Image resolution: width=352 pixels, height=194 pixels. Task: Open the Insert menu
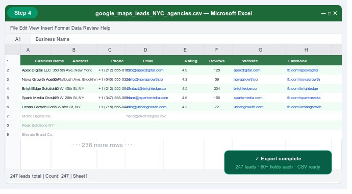(x=47, y=28)
